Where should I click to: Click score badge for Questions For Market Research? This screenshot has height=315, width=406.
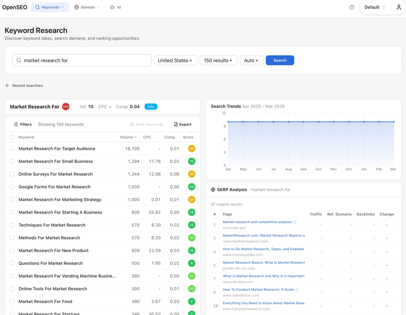tap(191, 263)
